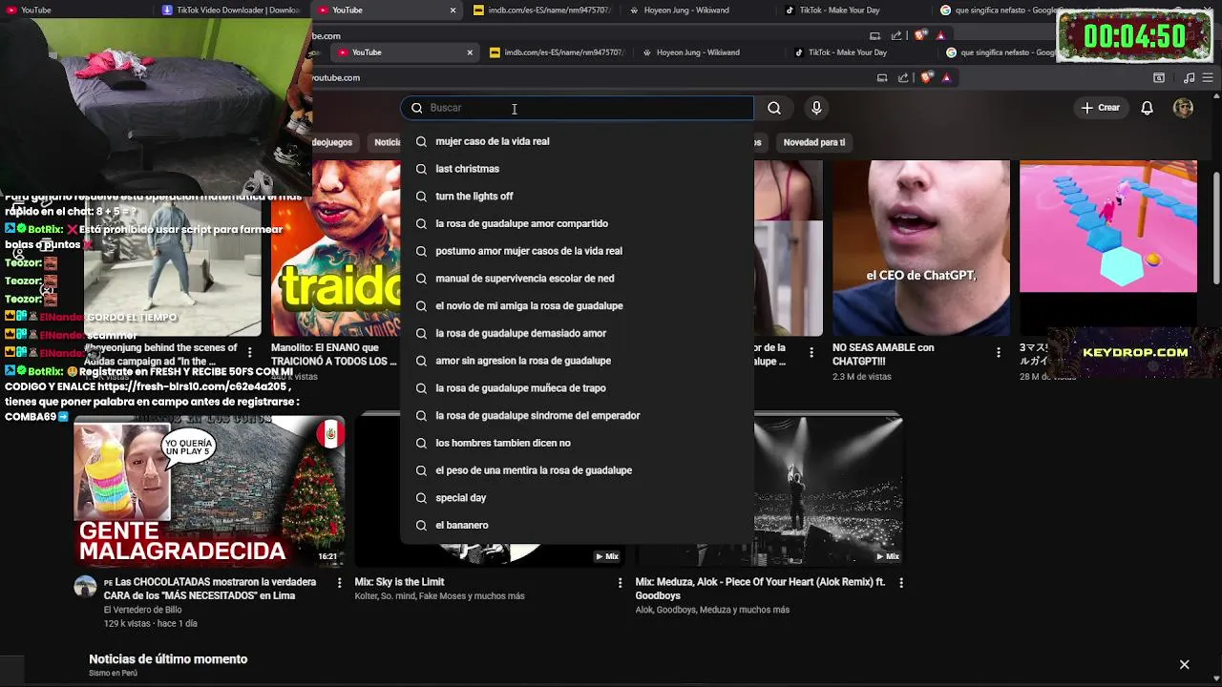Image resolution: width=1222 pixels, height=687 pixels.
Task: Open options menu for Mix: Meduza, Alok
Action: pos(900,582)
